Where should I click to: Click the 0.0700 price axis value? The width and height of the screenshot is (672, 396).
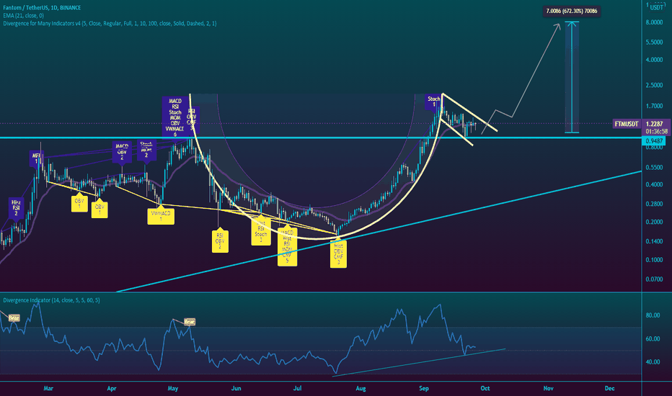tap(654, 279)
